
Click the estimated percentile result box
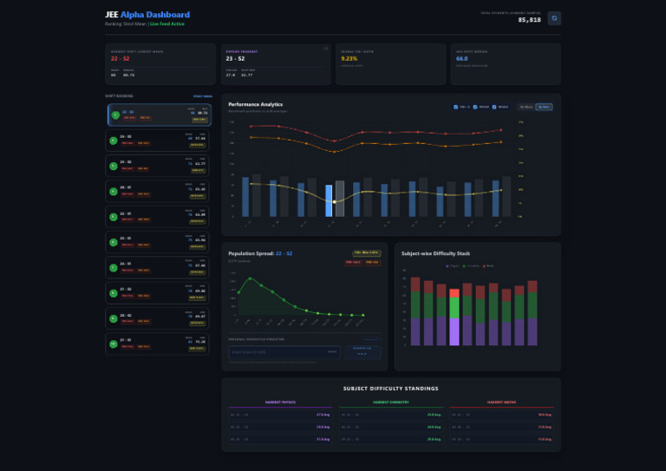click(362, 352)
